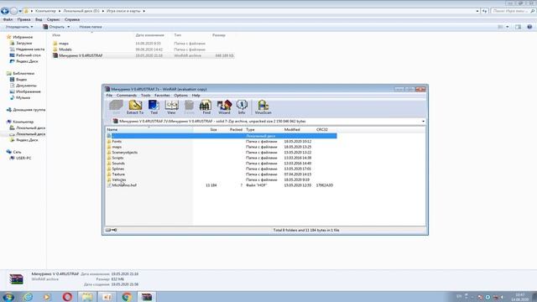The image size is (537, 302).
Task: Open Explorer's recent locations dropdown arrow
Action: pos(20,11)
